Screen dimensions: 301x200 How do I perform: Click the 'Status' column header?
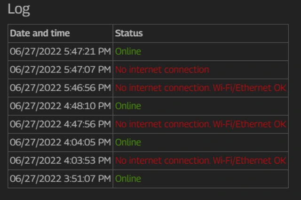129,33
